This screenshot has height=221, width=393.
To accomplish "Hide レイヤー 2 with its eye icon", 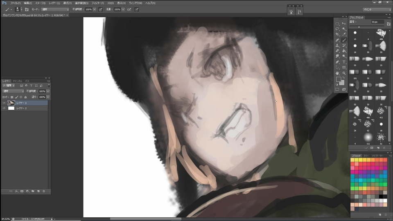I will (x=4, y=108).
